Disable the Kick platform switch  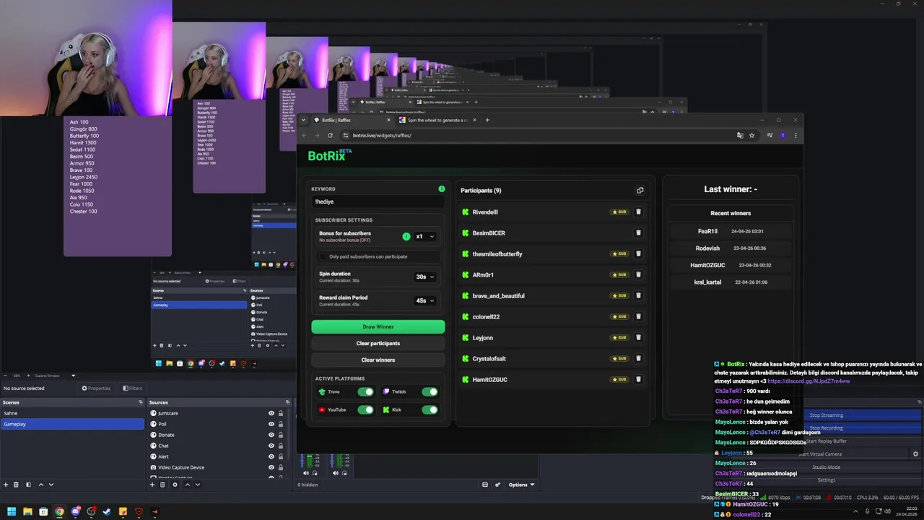pyautogui.click(x=430, y=409)
